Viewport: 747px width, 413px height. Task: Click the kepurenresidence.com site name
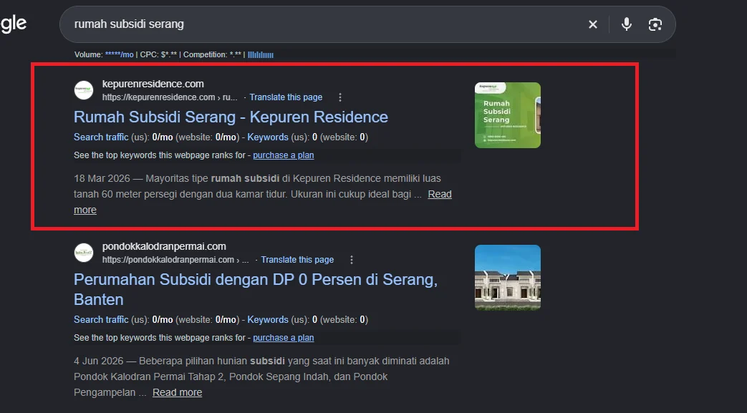point(153,84)
